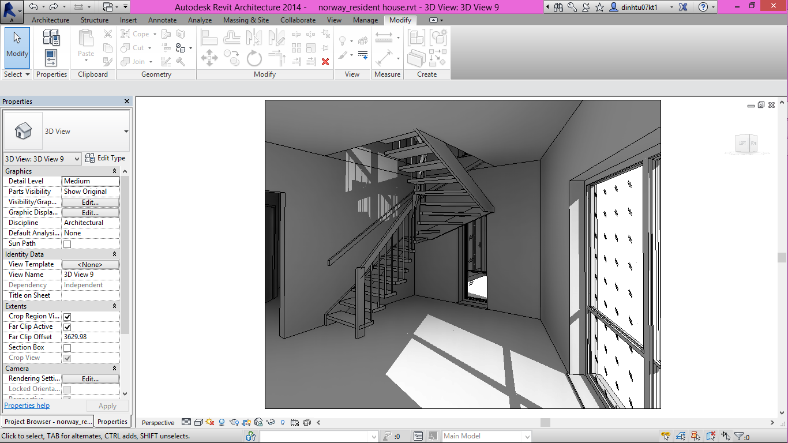Click Edit button for Rendering Settings
The height and width of the screenshot is (443, 788).
(x=91, y=379)
